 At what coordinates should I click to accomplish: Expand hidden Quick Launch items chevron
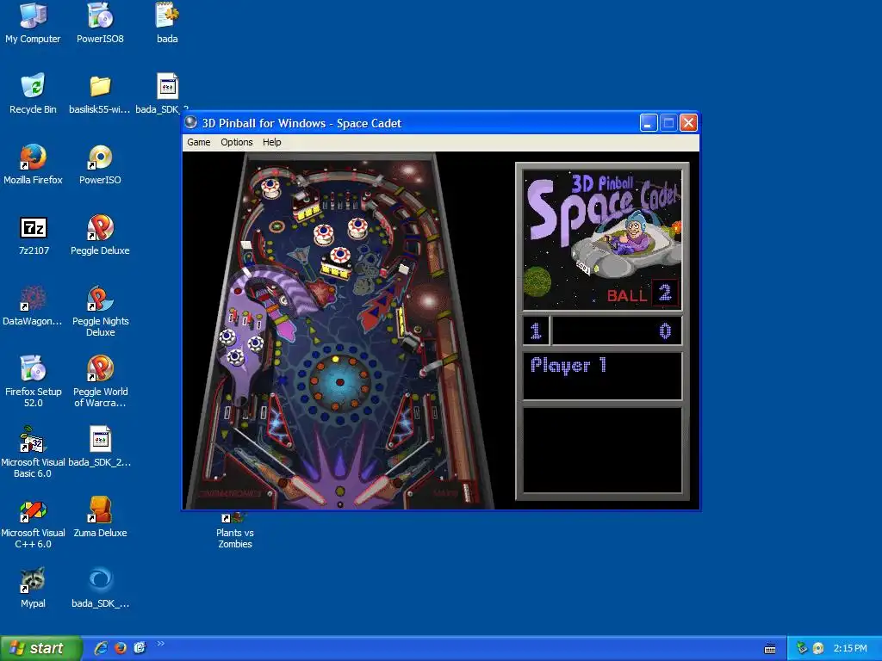point(160,644)
